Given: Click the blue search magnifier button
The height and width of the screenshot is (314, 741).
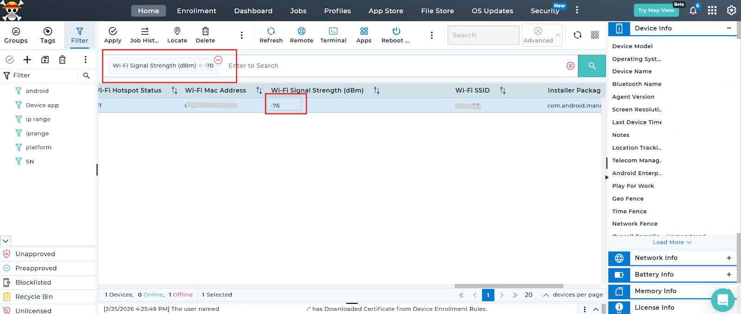Looking at the screenshot, I should coord(591,66).
